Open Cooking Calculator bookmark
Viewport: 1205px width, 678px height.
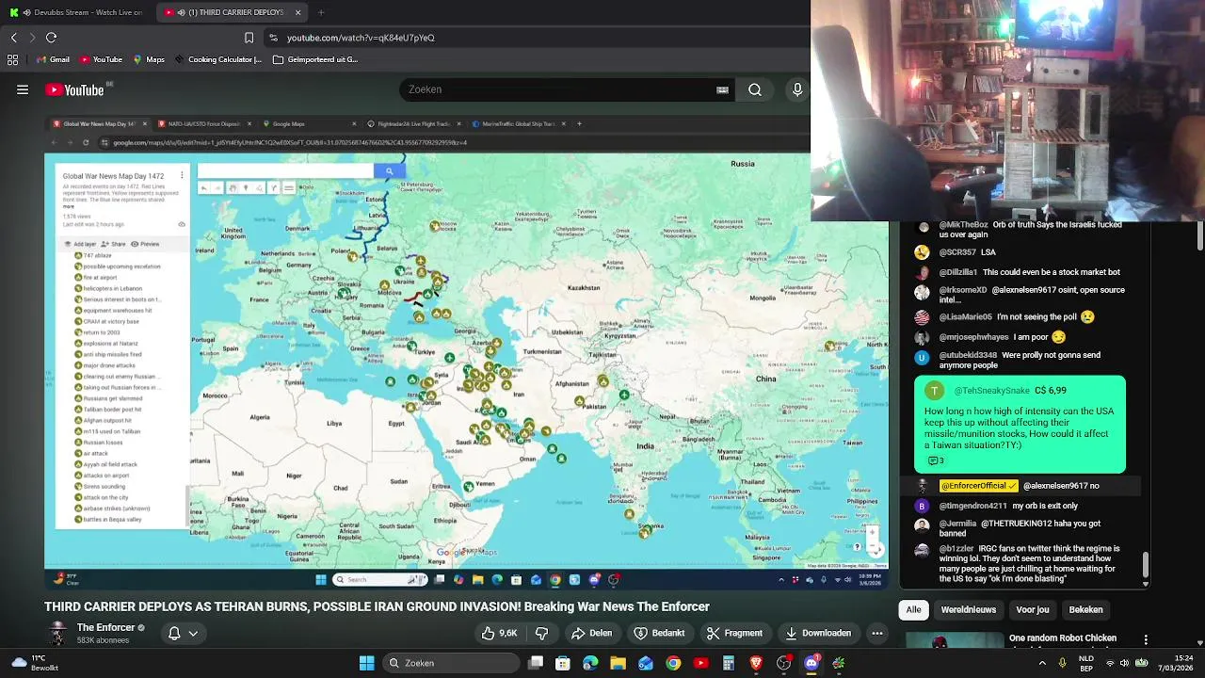click(x=217, y=59)
